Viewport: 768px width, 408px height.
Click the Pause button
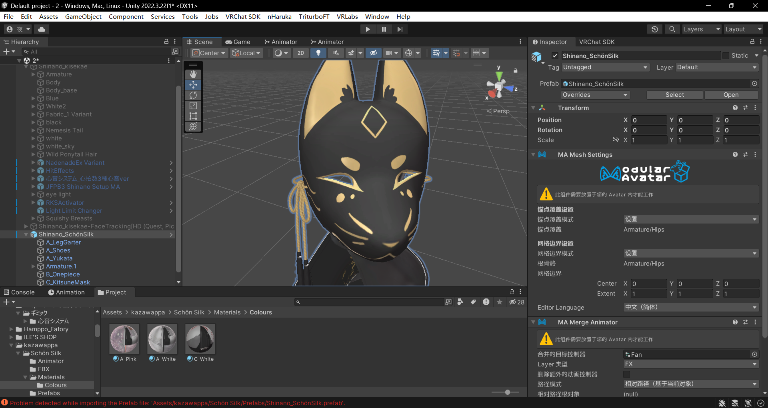[x=384, y=29]
